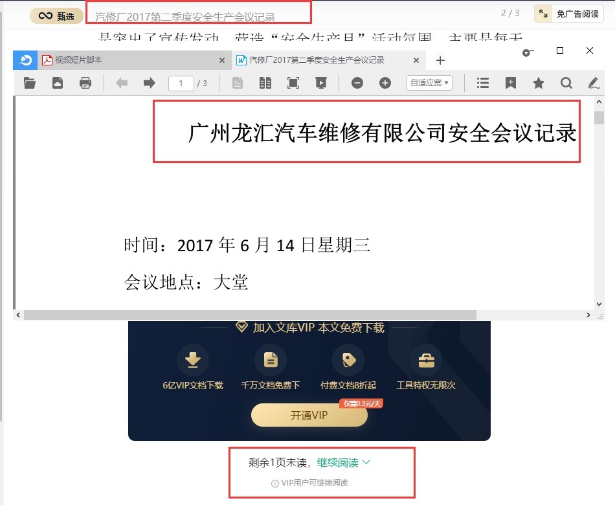The height and width of the screenshot is (505, 615).
Task: Open the 自适应宽 zoom dropdown
Action: pos(429,83)
